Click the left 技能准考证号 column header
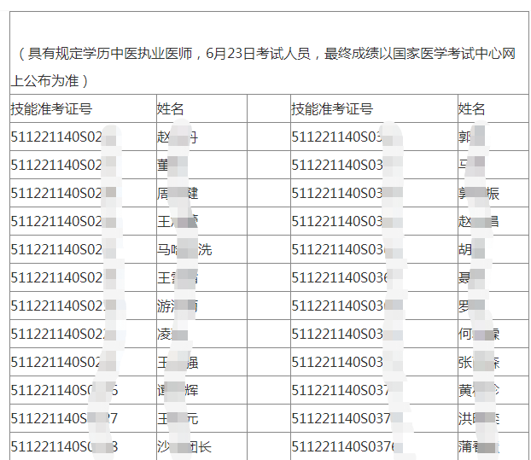 (51, 109)
